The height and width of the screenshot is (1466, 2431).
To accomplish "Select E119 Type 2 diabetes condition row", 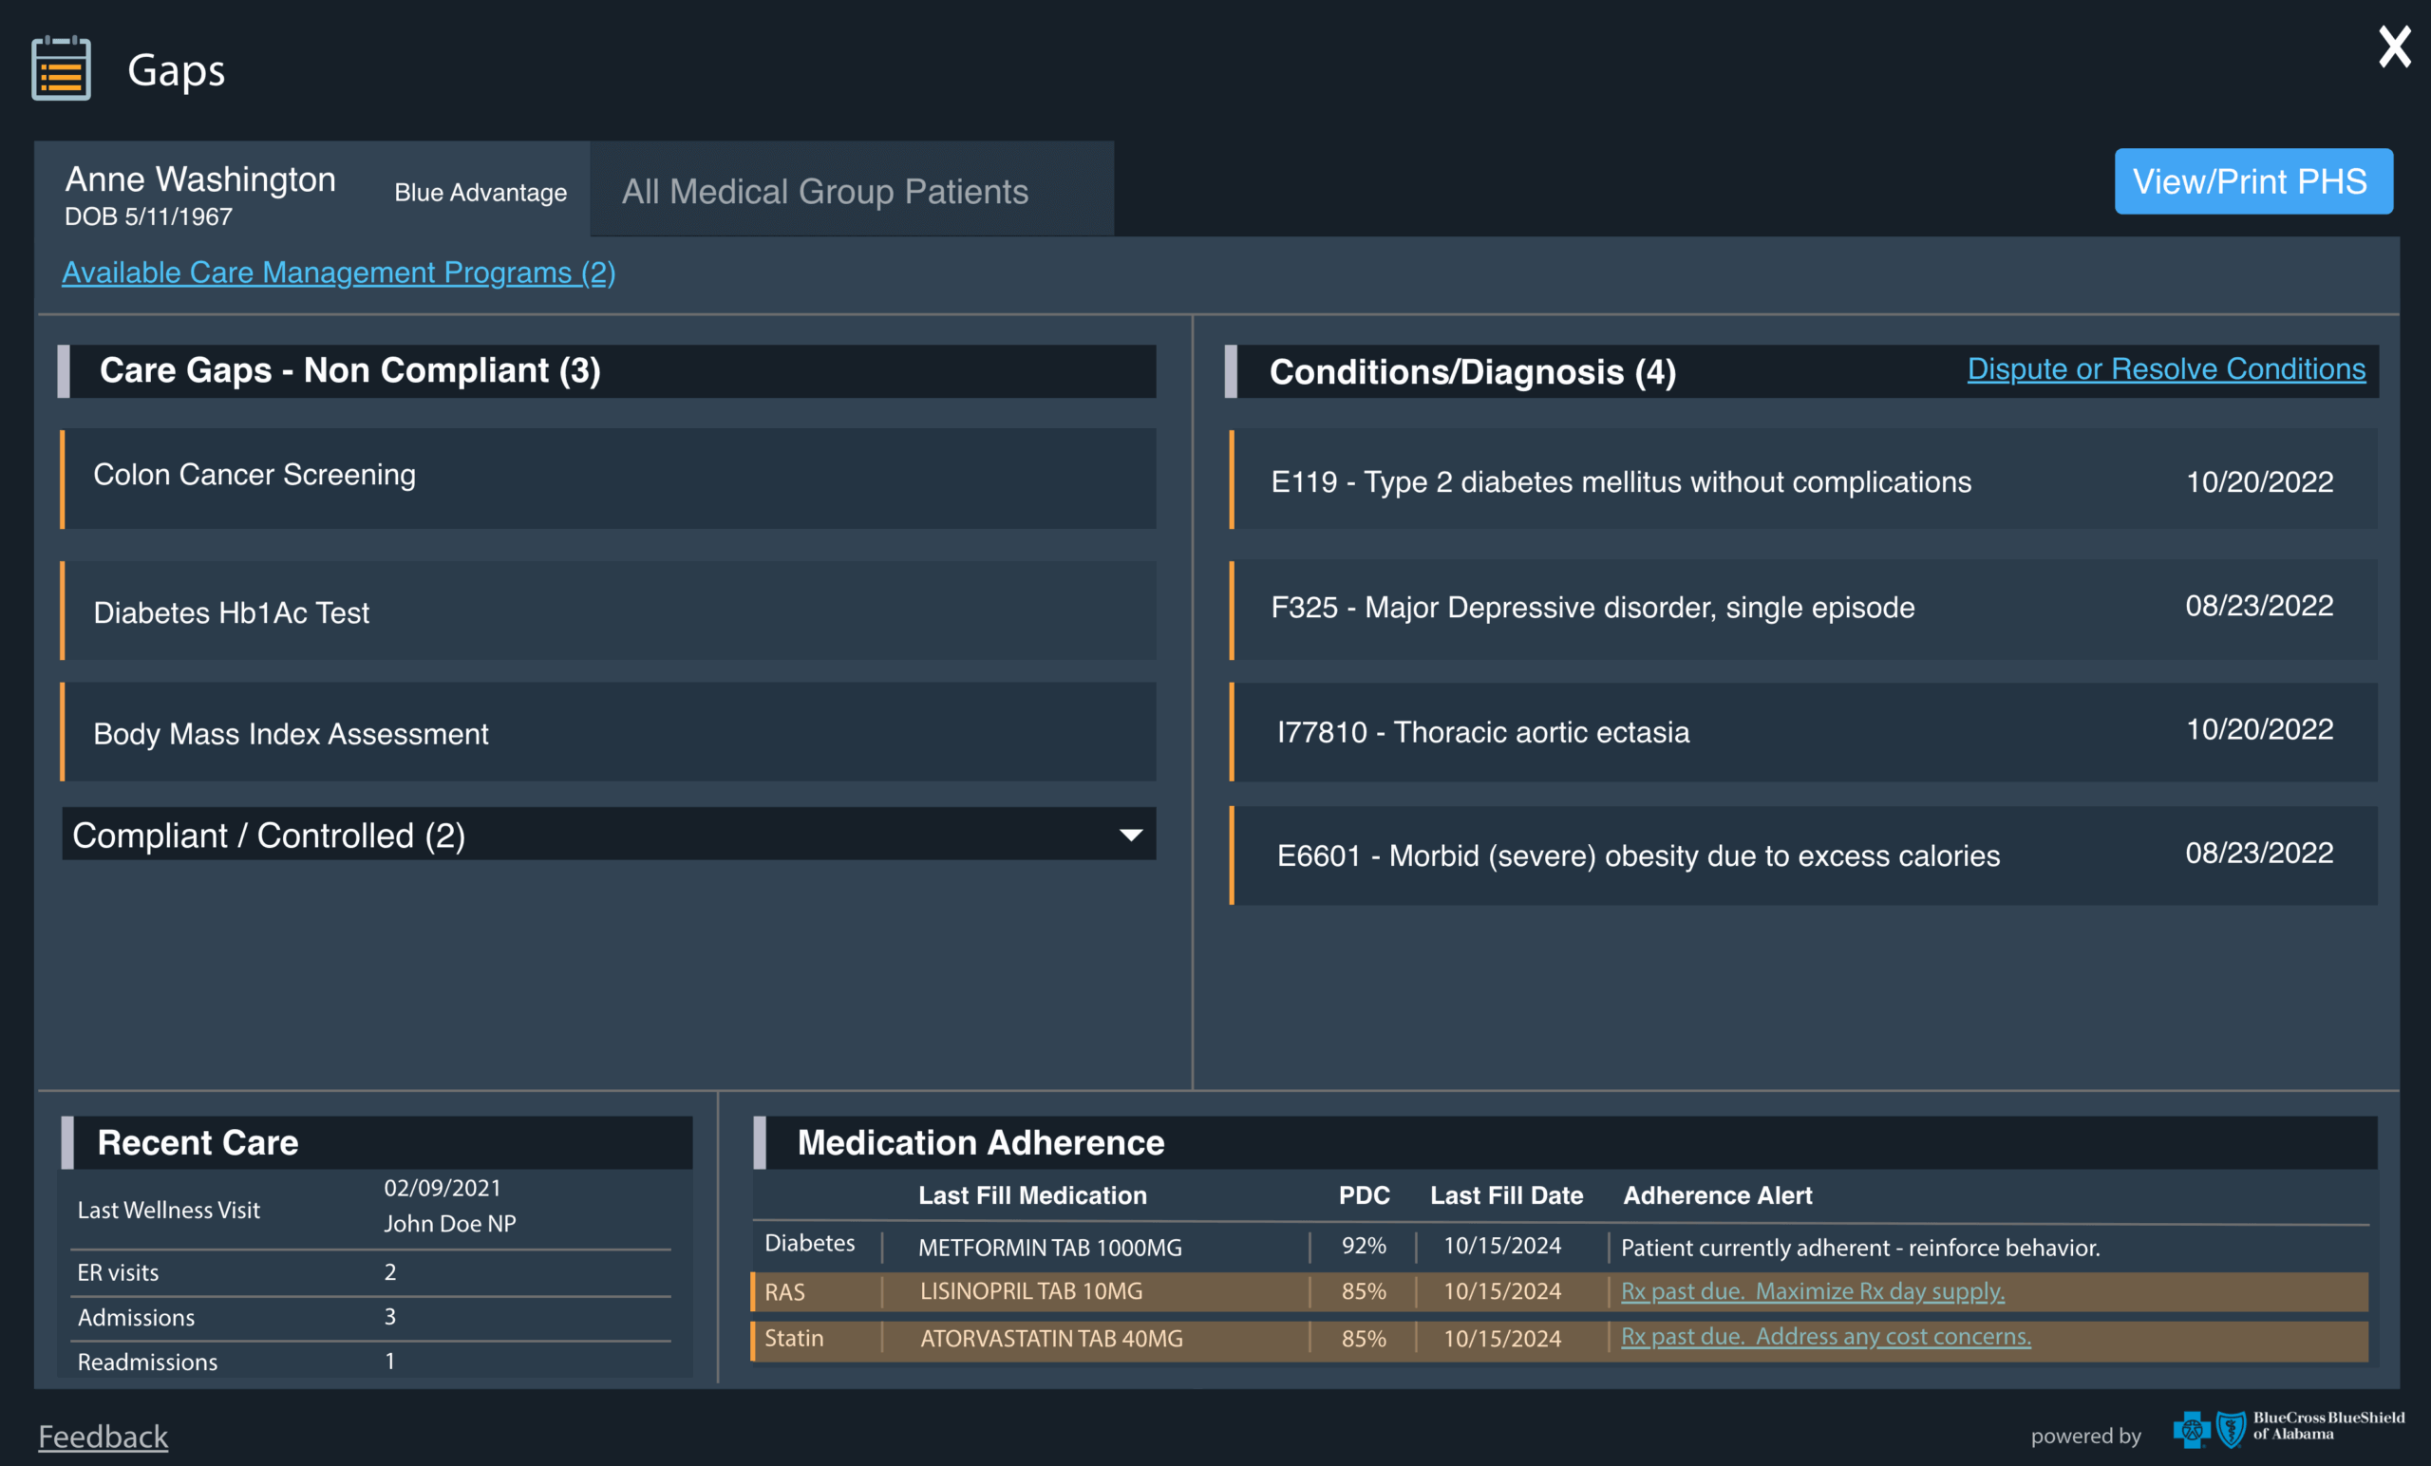I will (x=1803, y=479).
